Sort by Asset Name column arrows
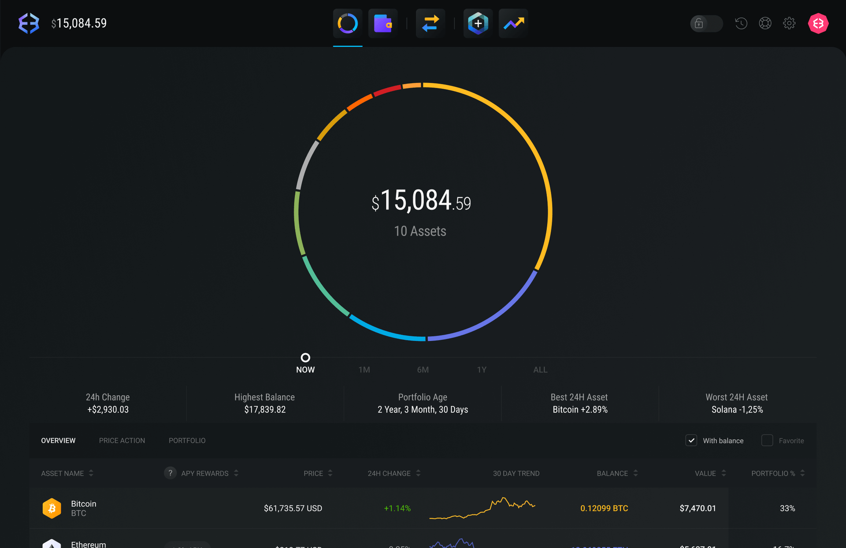The image size is (846, 548). [x=91, y=473]
